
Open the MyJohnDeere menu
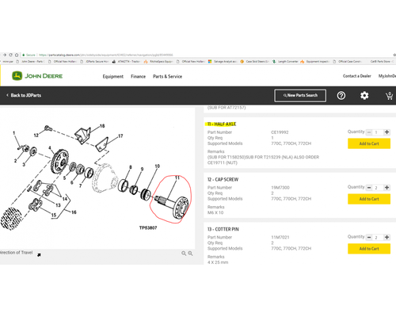(387, 76)
